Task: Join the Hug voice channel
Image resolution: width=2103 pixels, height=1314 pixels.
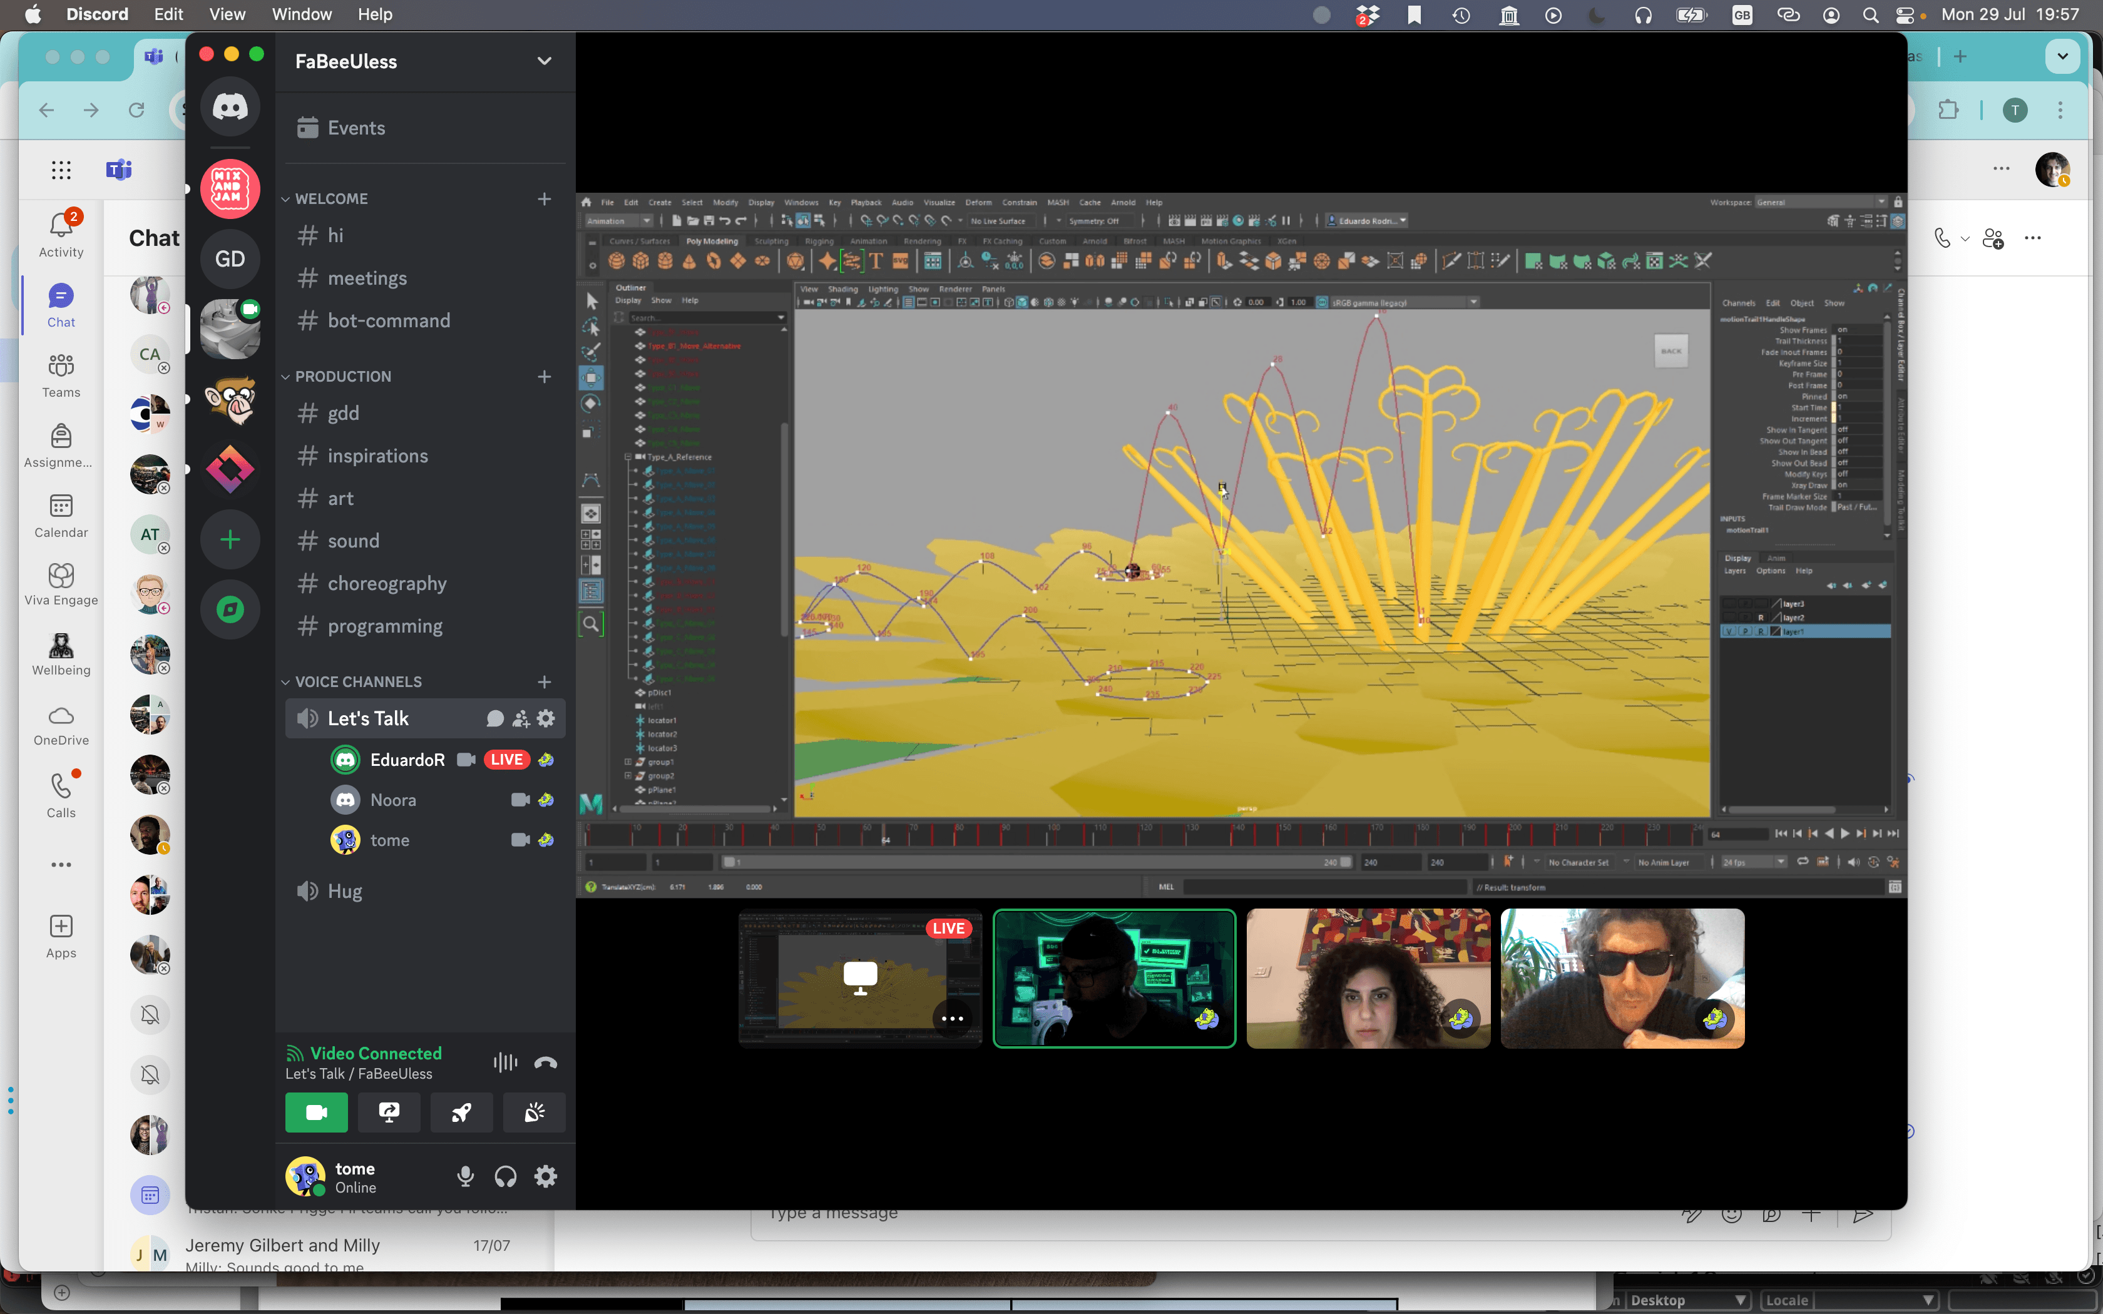Action: click(x=344, y=891)
